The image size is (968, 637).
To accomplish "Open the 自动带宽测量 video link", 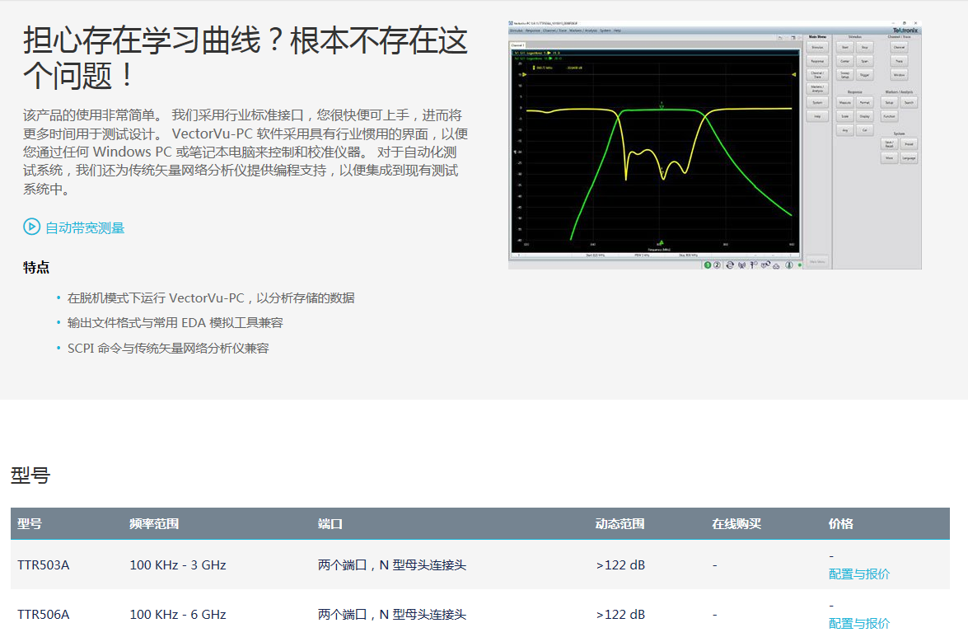I will click(85, 227).
